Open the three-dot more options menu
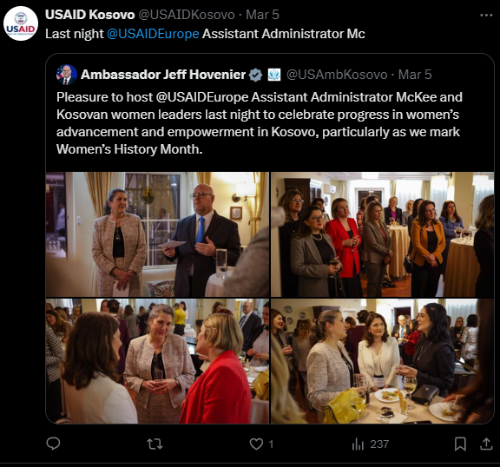 (486, 15)
